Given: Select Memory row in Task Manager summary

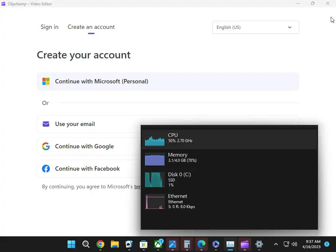Looking at the screenshot, I should coord(229,159).
